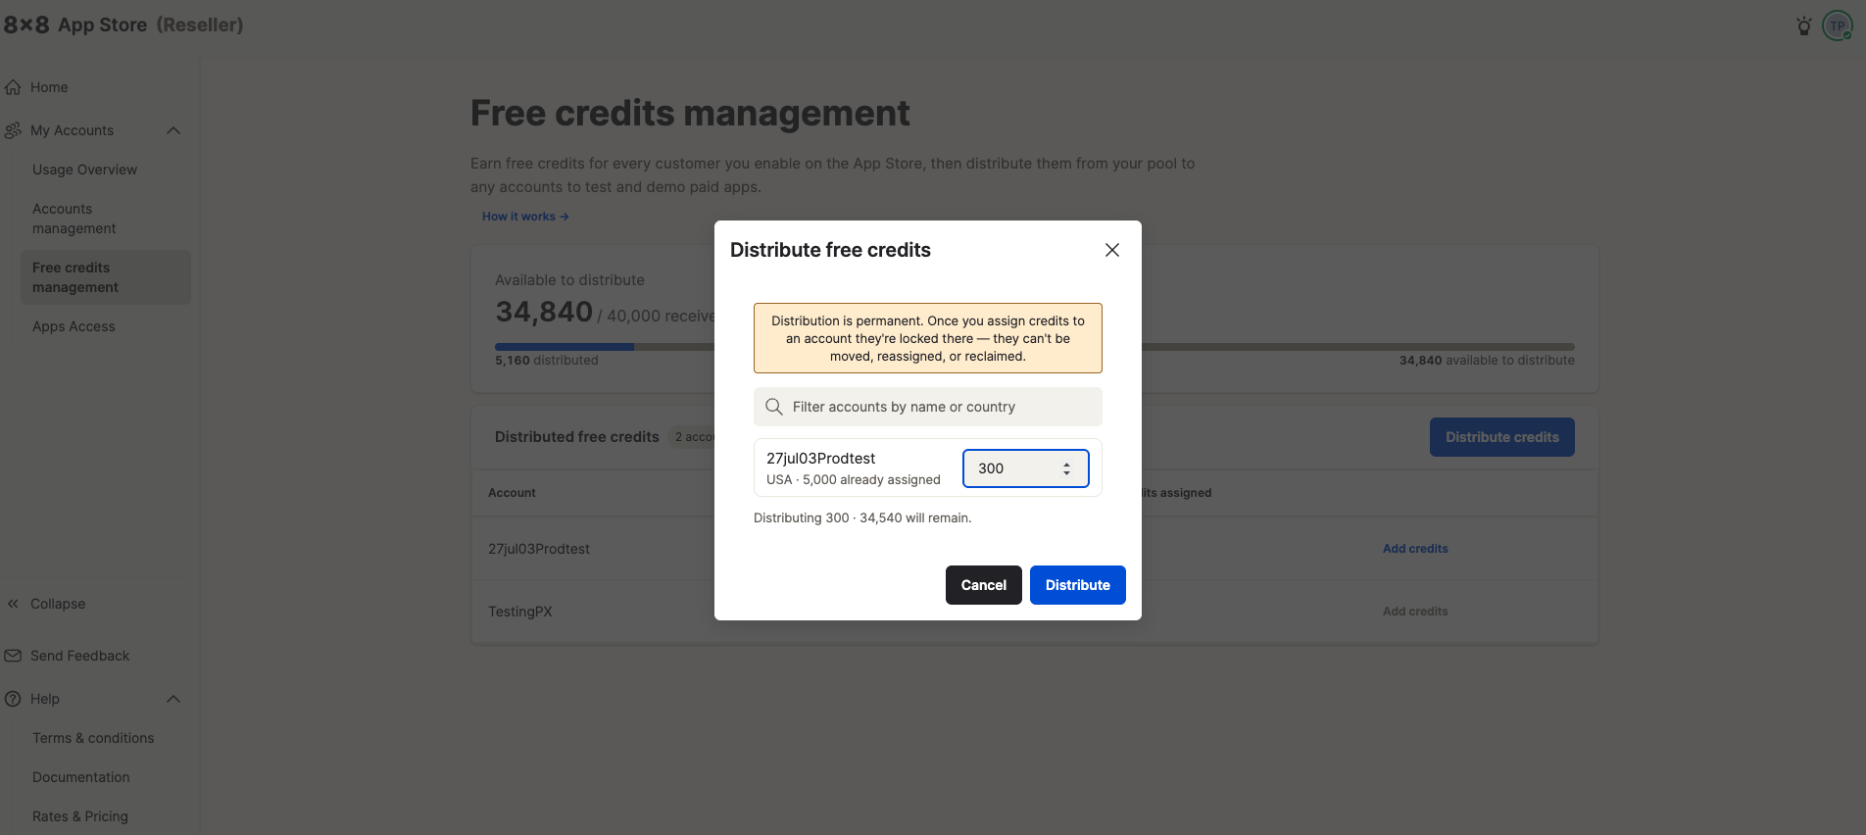Go to Apps Access

(74, 326)
